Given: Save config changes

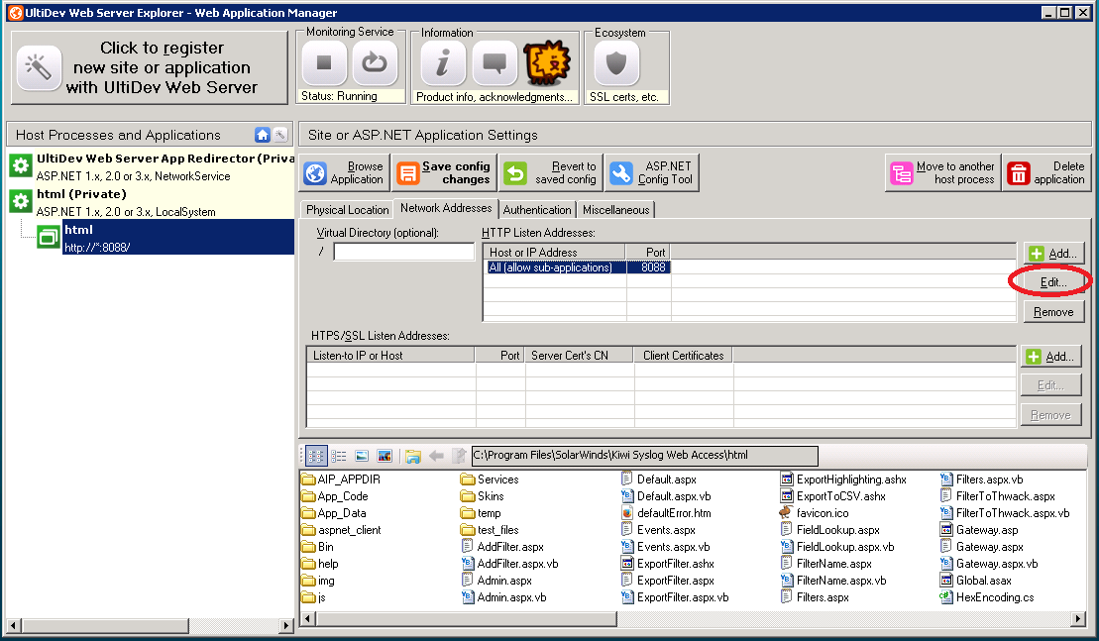Looking at the screenshot, I should (x=443, y=171).
